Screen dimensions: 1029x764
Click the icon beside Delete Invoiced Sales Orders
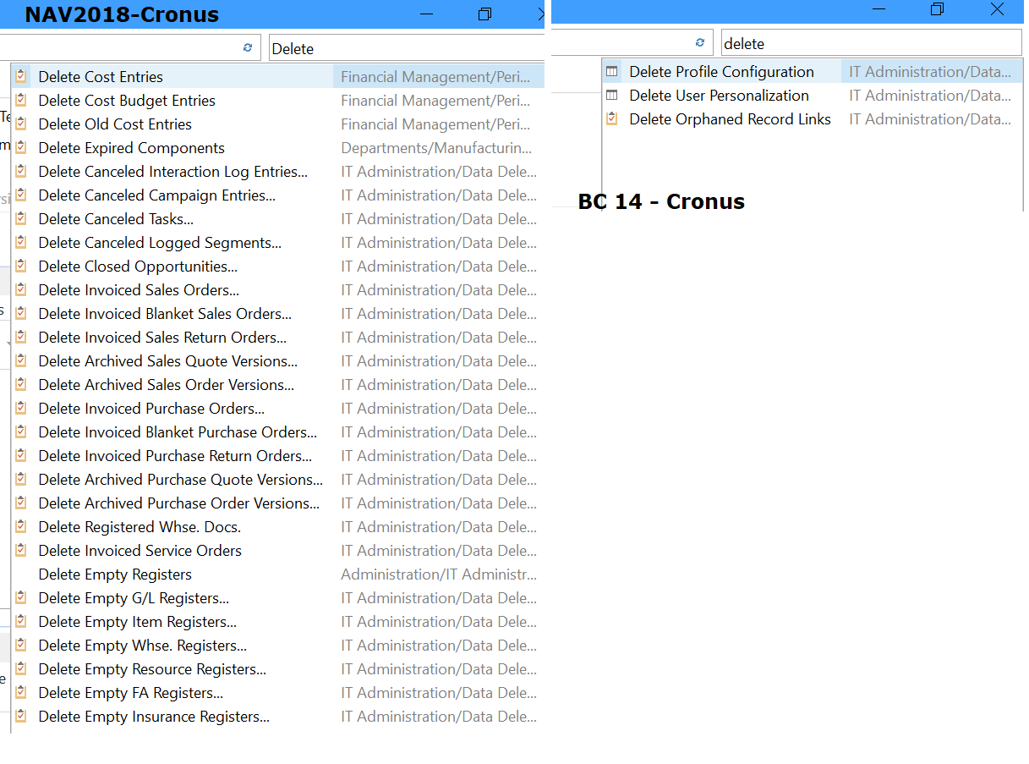pyautogui.click(x=21, y=289)
